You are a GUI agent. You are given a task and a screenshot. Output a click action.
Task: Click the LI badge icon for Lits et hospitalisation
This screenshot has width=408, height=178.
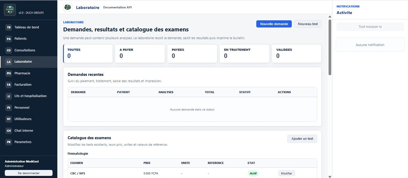(x=9, y=96)
